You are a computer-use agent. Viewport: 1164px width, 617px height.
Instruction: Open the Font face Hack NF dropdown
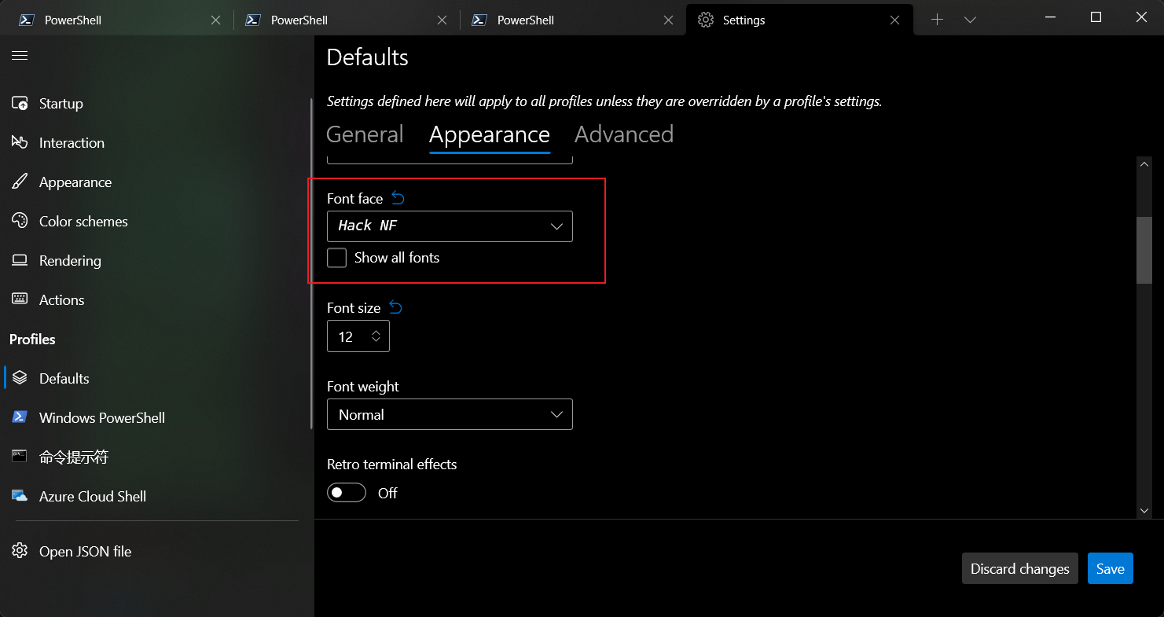point(450,226)
